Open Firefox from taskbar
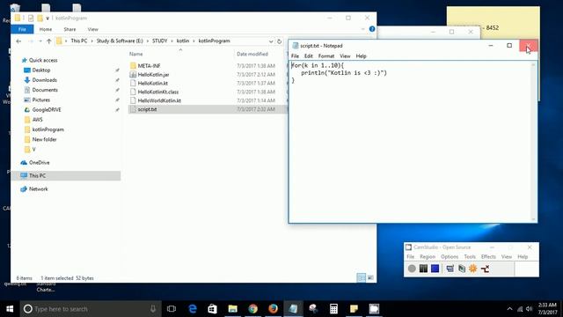The image size is (563, 317). [x=273, y=309]
